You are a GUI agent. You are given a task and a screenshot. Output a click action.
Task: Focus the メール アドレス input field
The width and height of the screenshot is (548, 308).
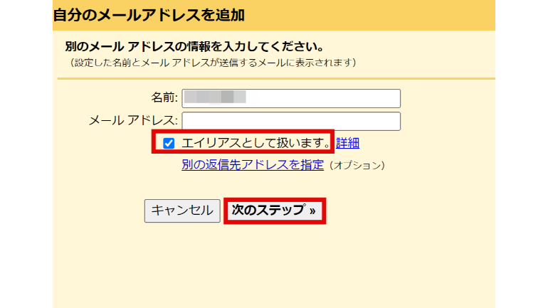(291, 122)
